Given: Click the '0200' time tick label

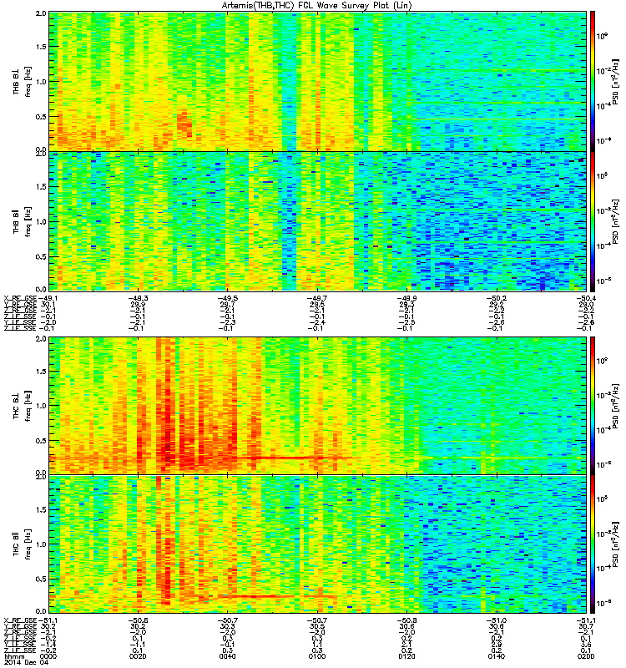Looking at the screenshot, I should pos(586,656).
